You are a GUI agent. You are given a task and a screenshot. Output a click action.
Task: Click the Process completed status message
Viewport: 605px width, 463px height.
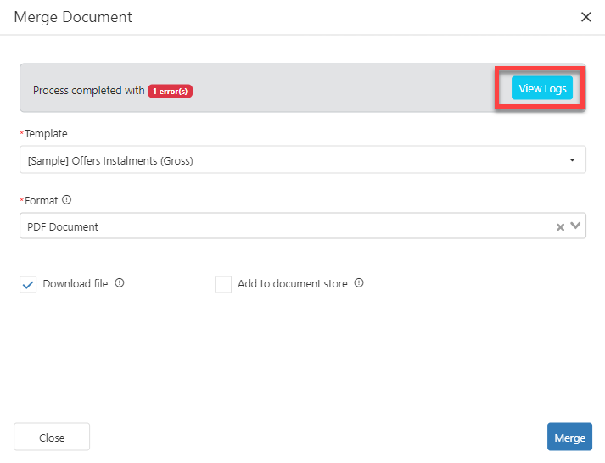(88, 91)
